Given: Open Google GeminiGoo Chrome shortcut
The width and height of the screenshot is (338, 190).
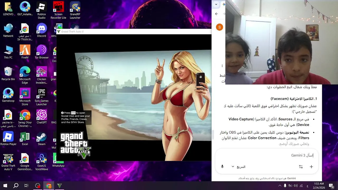Looking at the screenshot, I should [25, 162].
